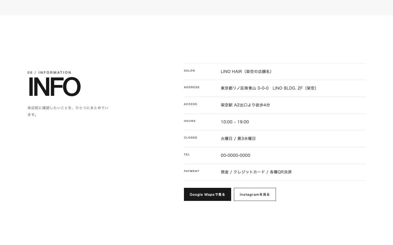Click the HOURS row label

point(190,121)
